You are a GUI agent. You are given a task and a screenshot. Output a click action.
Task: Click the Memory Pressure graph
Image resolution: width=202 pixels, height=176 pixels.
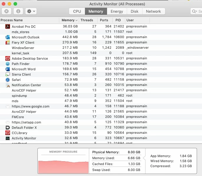[63, 167]
